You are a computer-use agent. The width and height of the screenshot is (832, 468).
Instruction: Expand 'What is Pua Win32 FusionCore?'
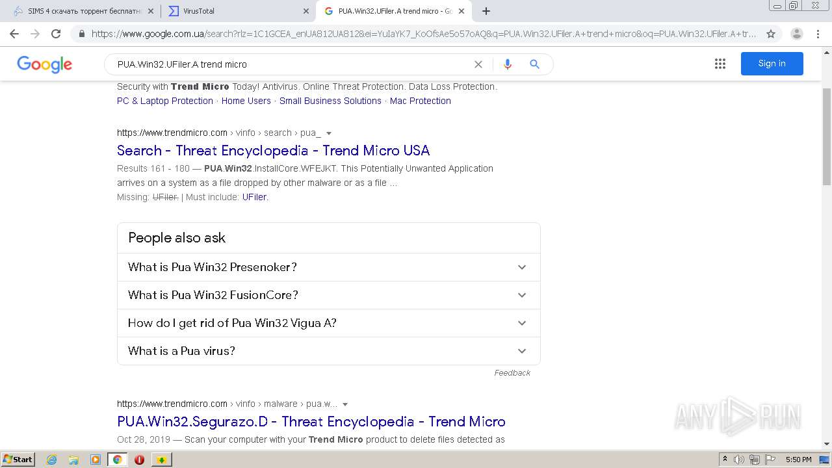pos(328,295)
